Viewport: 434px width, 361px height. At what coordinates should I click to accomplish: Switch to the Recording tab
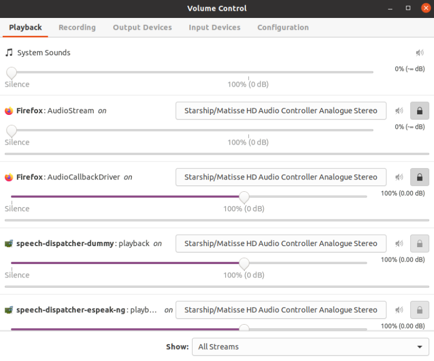pos(77,28)
